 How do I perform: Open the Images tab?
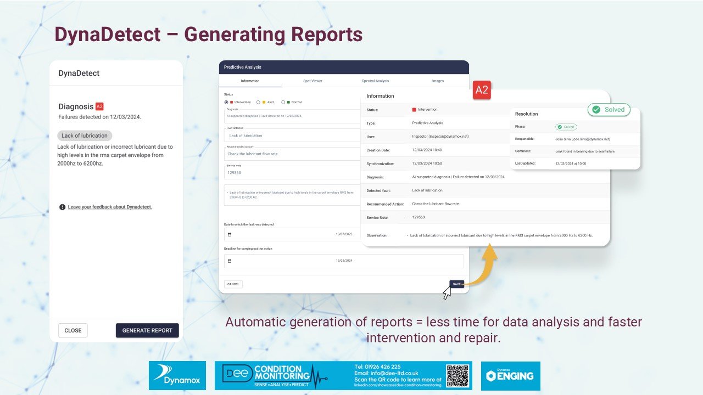click(x=438, y=81)
